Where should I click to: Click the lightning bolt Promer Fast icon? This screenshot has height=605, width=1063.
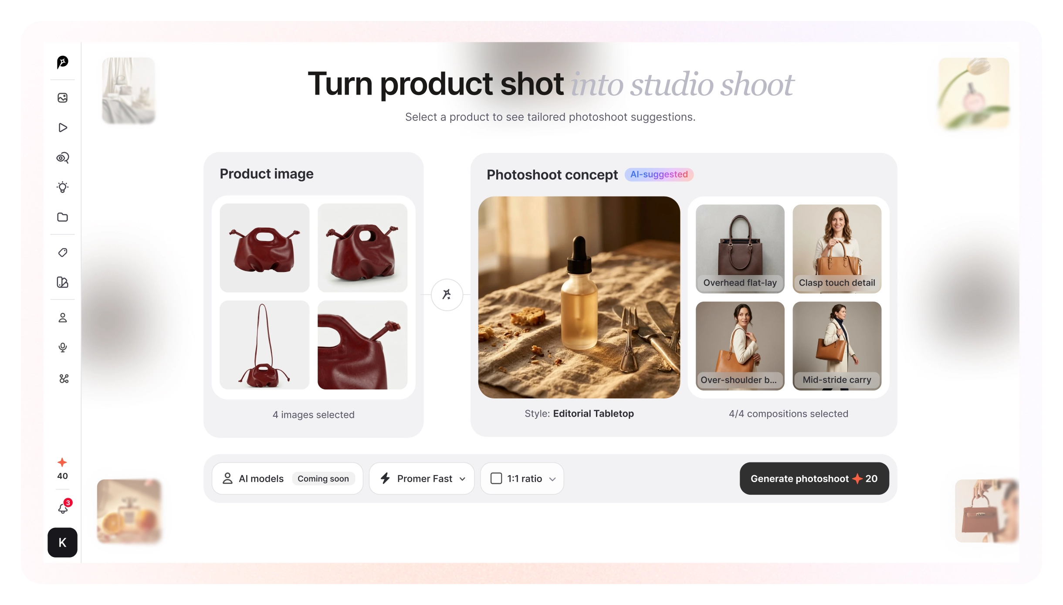coord(385,479)
